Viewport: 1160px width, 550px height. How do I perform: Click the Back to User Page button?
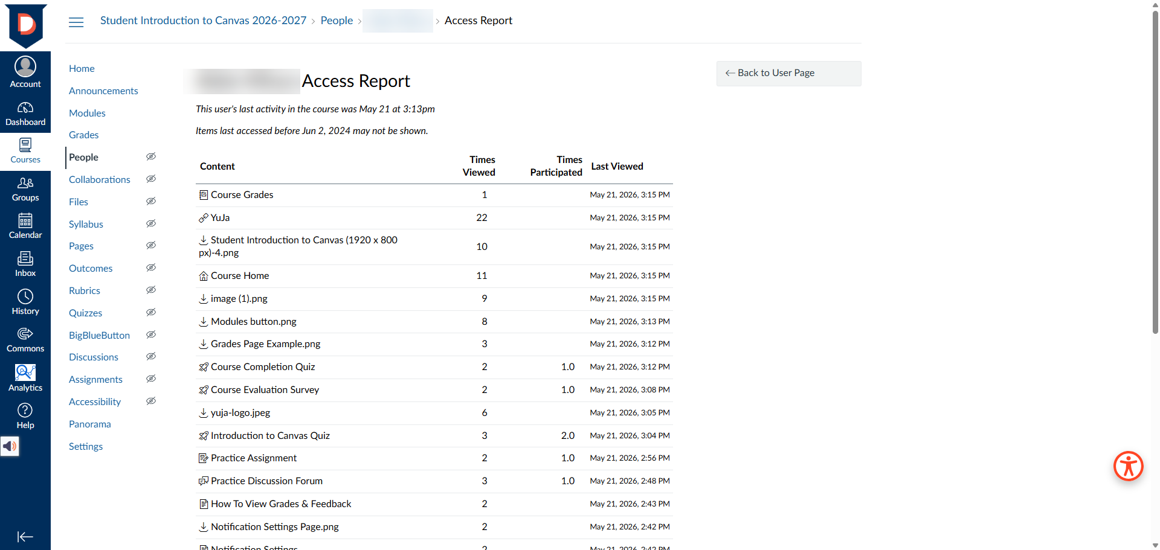click(x=788, y=73)
